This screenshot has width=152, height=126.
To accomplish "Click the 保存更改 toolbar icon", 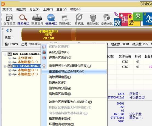I will point(9,19).
